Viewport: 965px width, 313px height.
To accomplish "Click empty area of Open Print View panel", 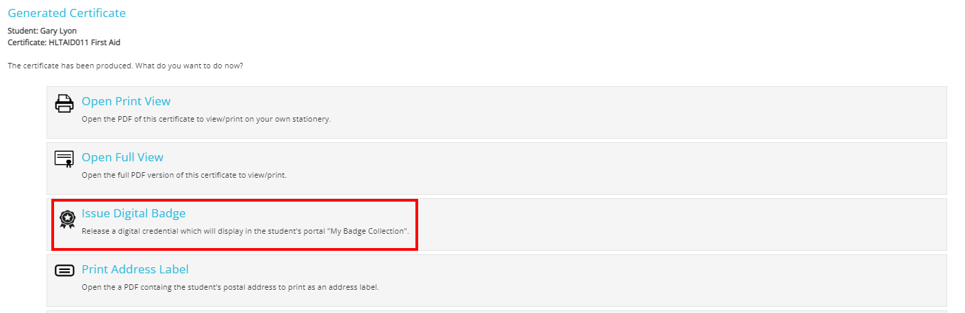I will click(x=616, y=112).
